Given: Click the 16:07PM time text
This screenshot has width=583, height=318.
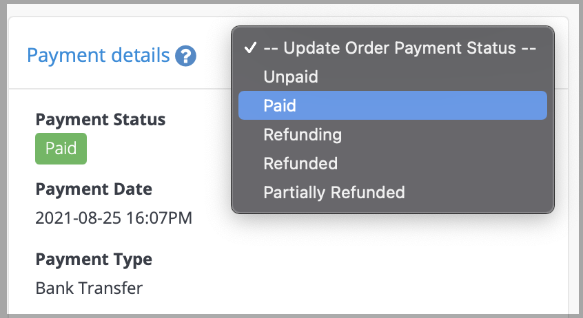Looking at the screenshot, I should [x=159, y=218].
